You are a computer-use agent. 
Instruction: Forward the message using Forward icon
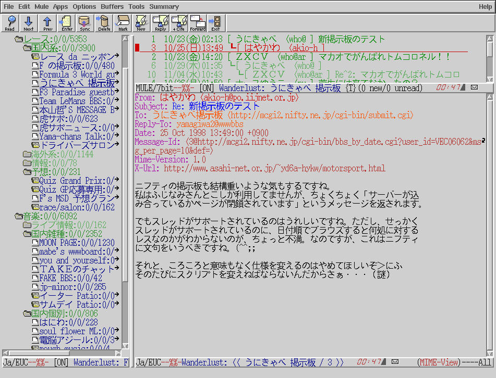pos(198,23)
